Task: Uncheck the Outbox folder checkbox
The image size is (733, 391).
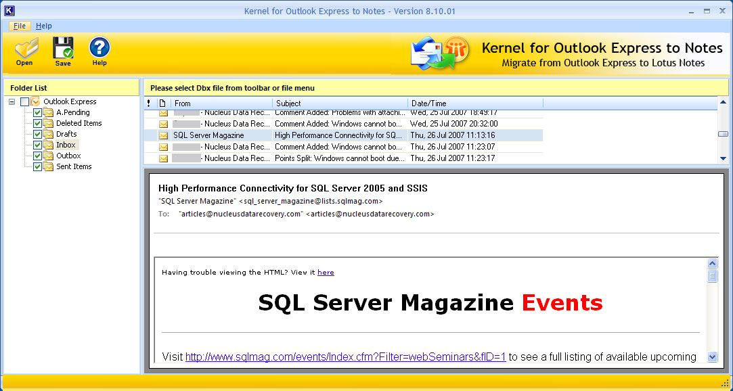Action: pos(37,156)
